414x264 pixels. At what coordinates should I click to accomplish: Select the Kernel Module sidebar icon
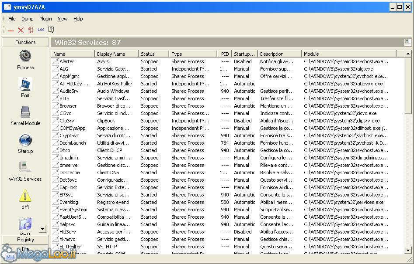pyautogui.click(x=25, y=112)
